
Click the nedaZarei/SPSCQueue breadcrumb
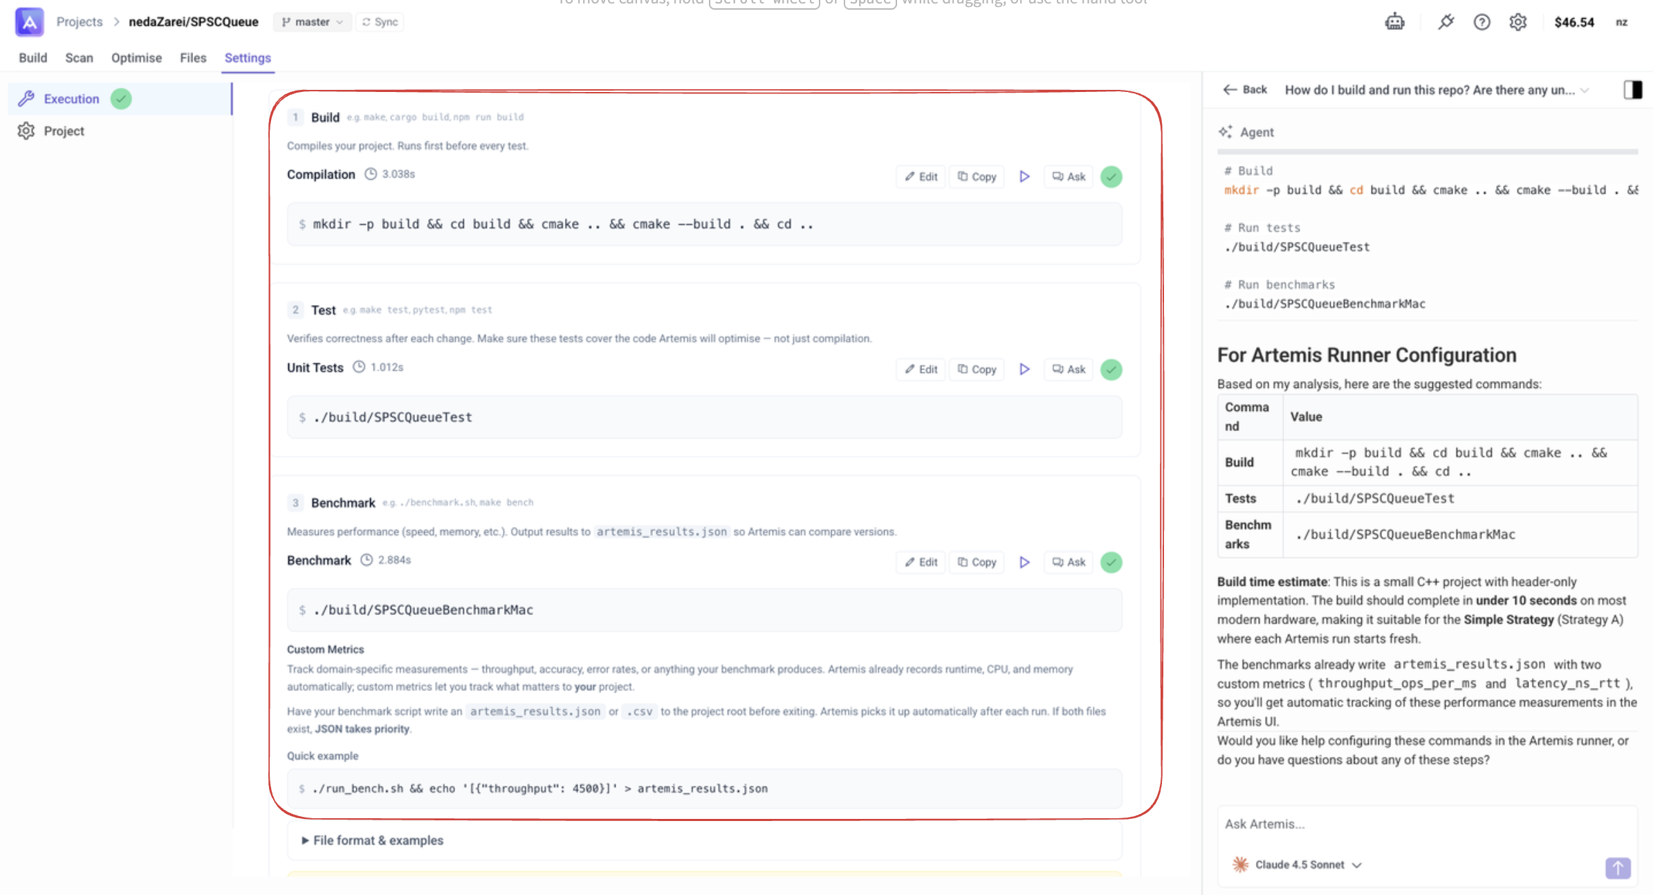tap(194, 22)
